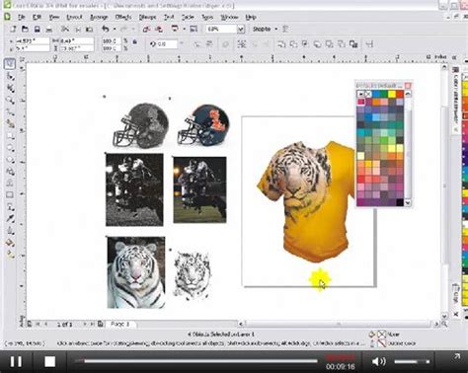
Task: Select the Page 1 tab
Action: click(120, 324)
